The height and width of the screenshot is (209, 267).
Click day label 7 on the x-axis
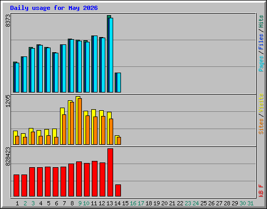[x=64, y=203]
